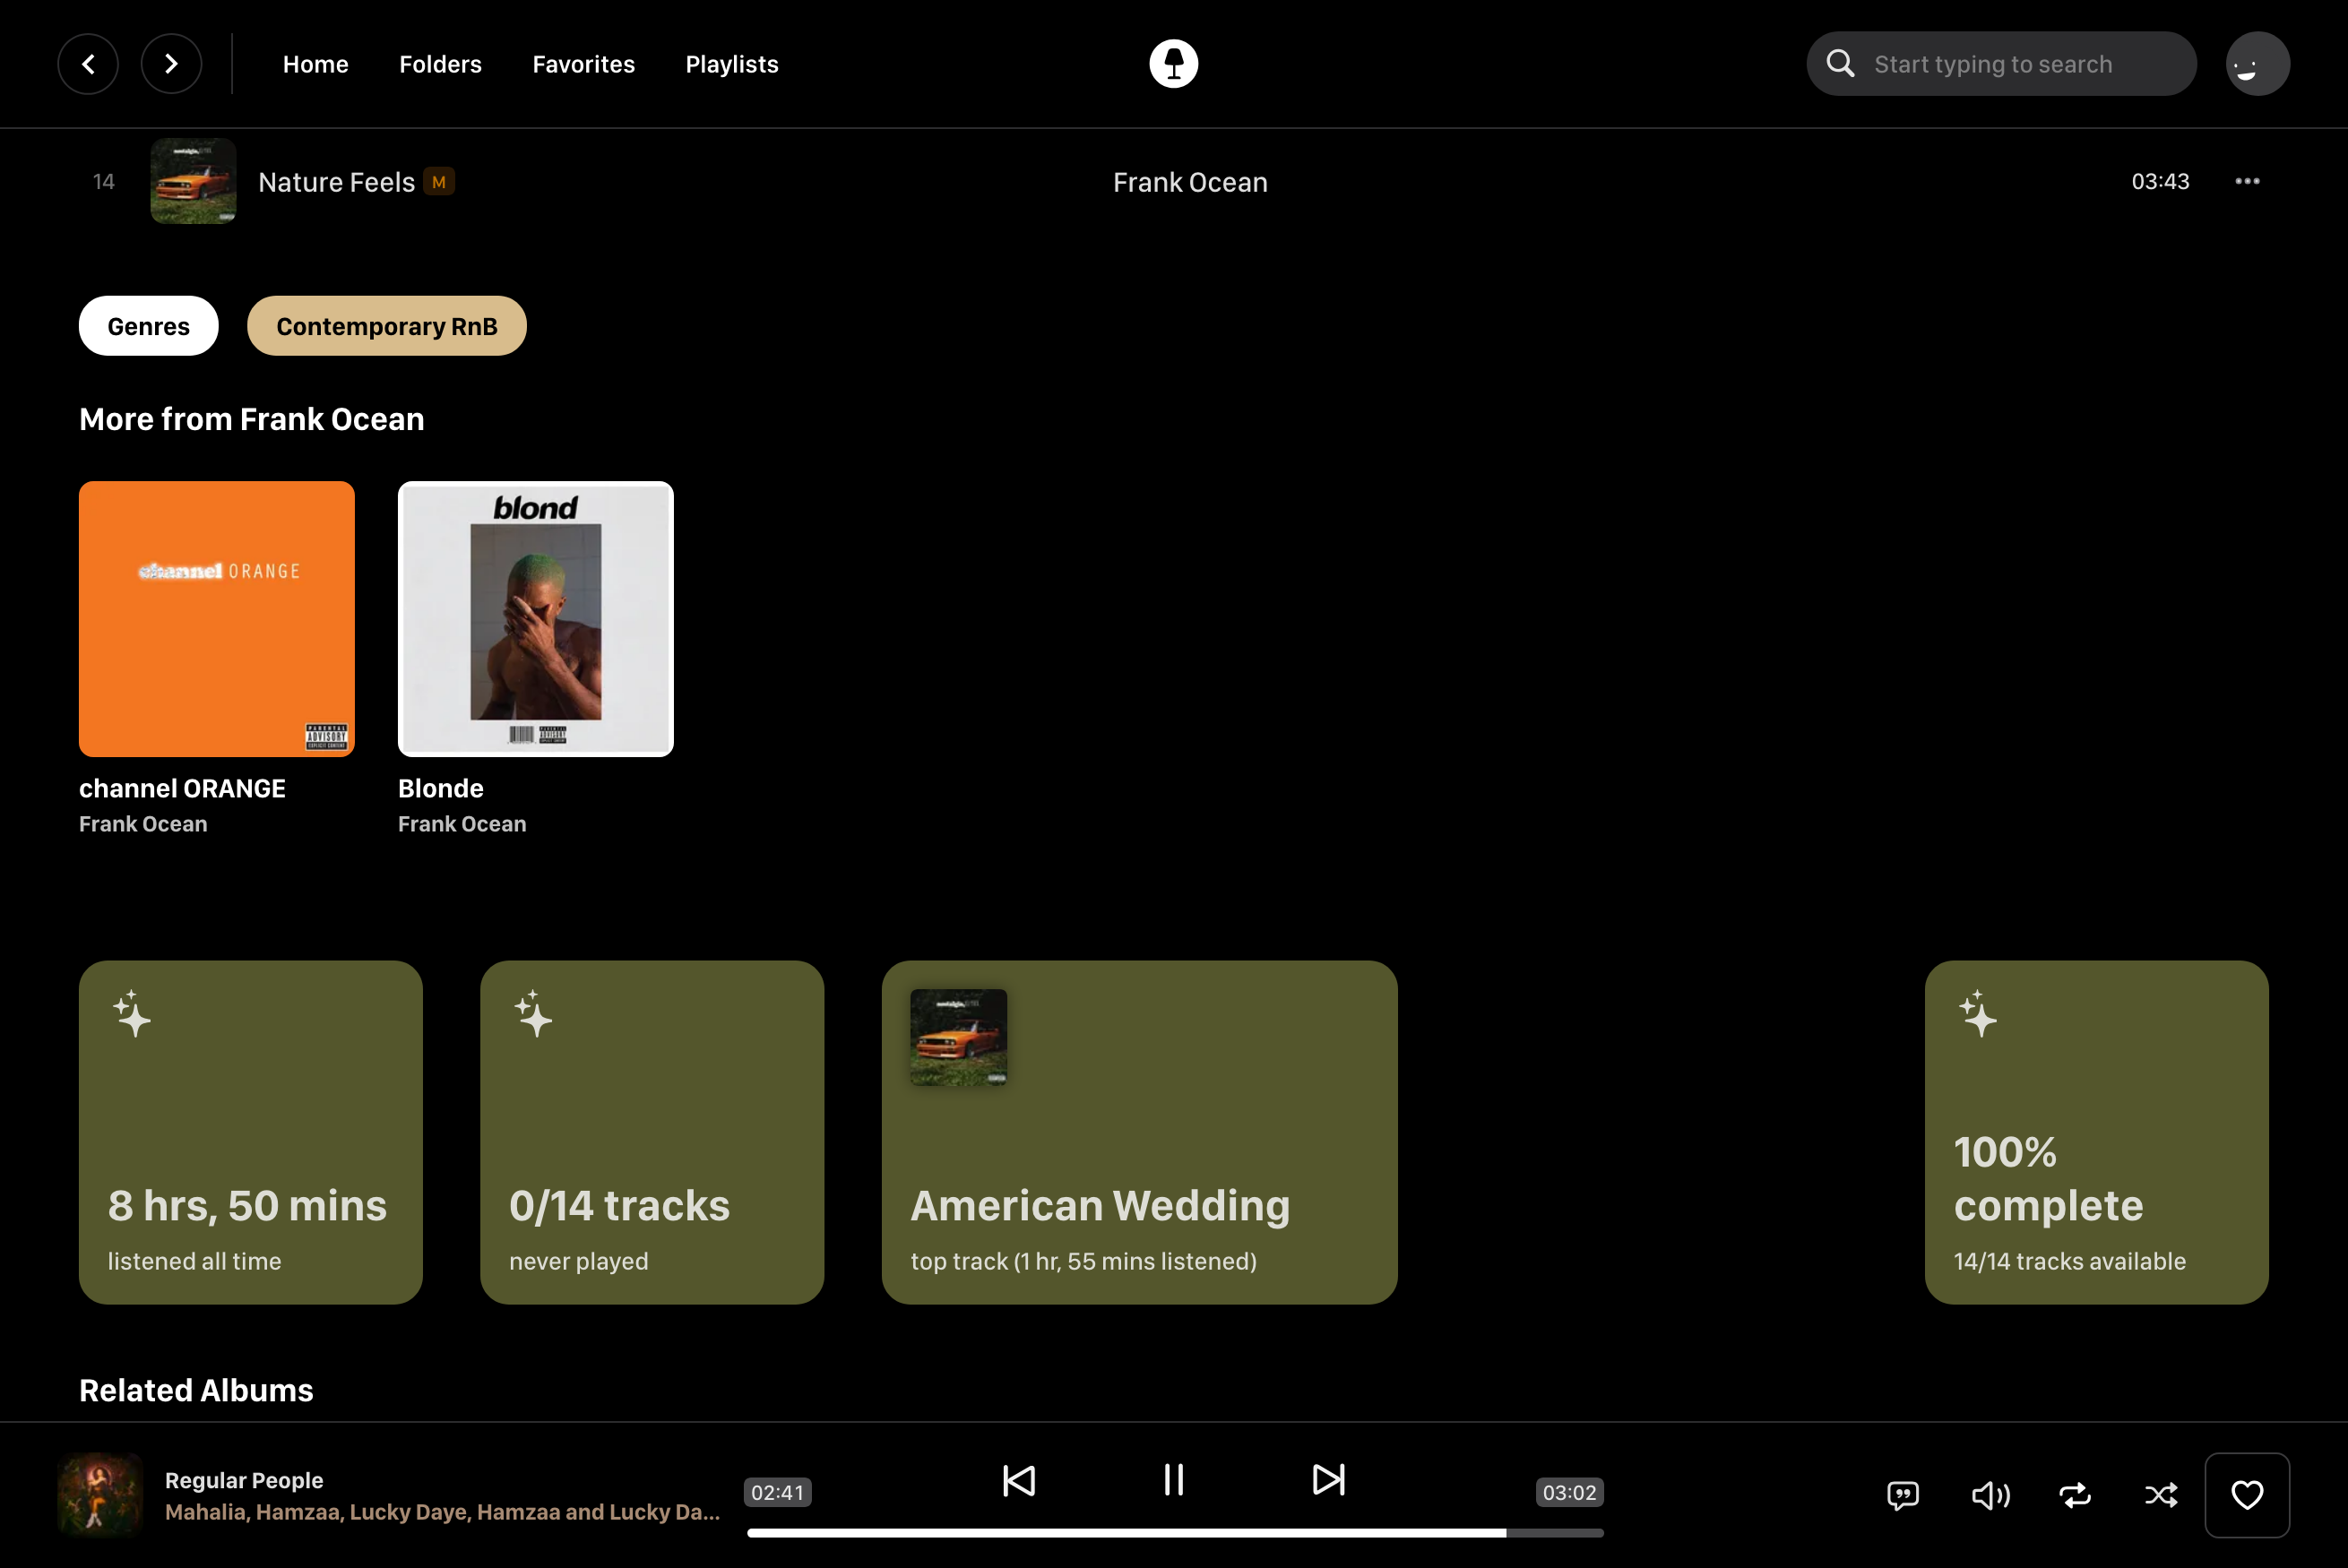Click the Related Albums heading
This screenshot has height=1568, width=2348.
tap(196, 1390)
